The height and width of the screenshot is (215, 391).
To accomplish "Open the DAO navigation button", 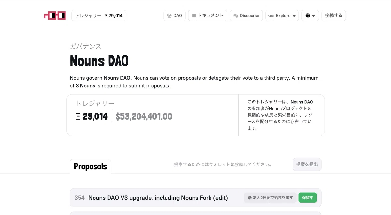I will [174, 15].
